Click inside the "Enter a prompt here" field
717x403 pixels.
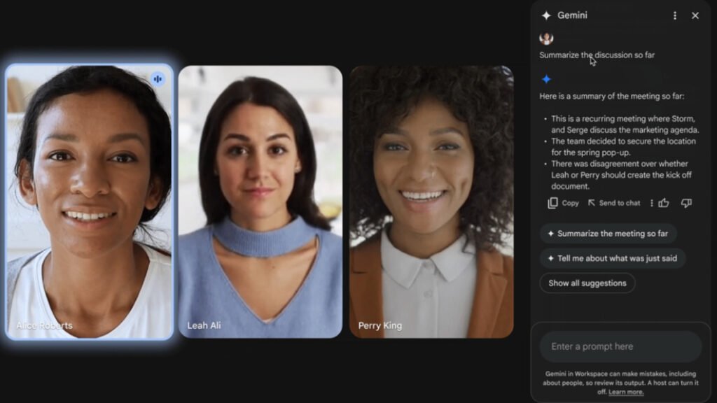pos(620,346)
